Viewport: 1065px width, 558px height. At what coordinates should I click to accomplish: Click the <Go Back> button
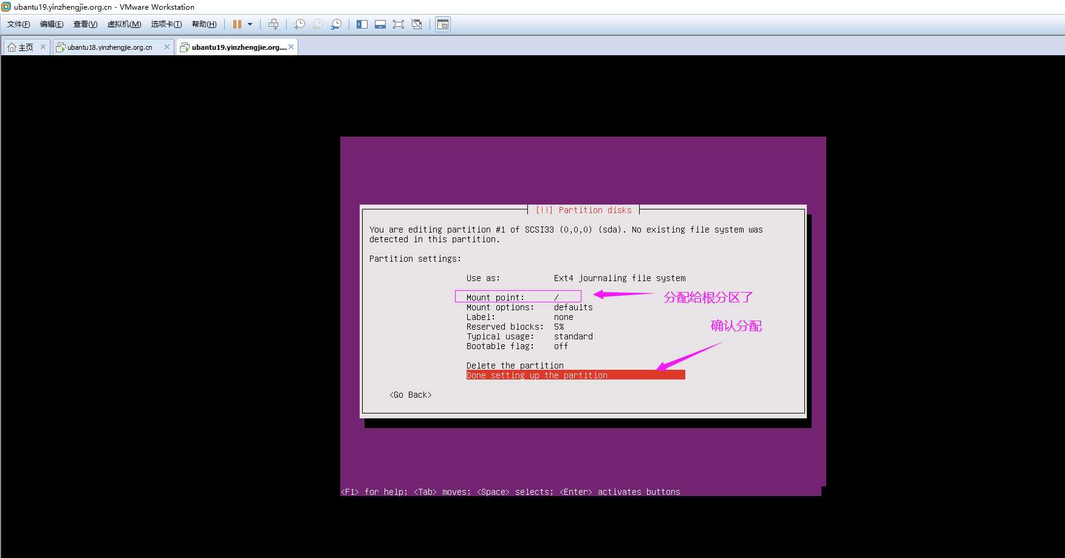coord(411,395)
